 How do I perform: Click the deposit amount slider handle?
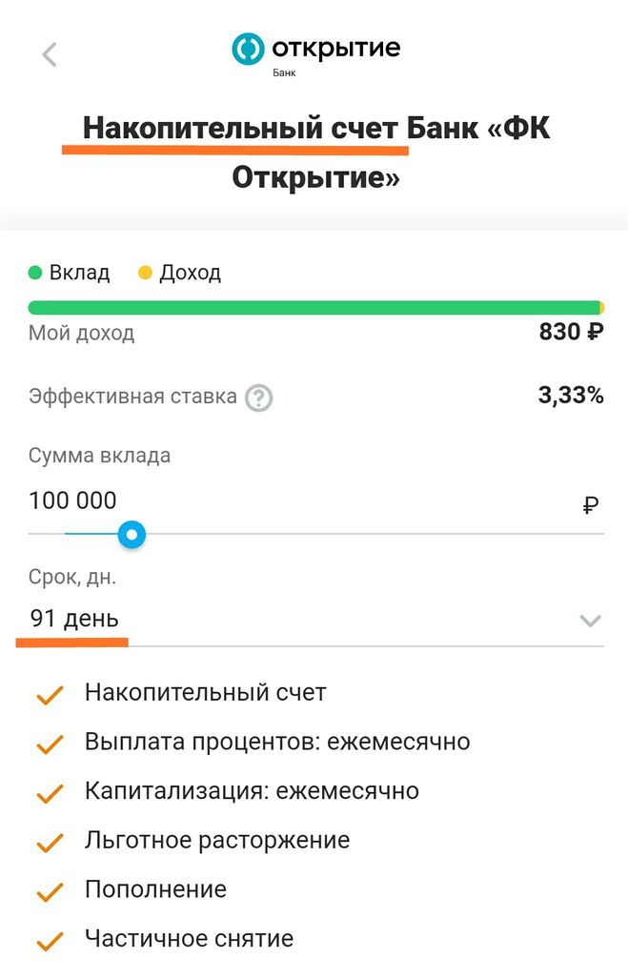(x=132, y=534)
